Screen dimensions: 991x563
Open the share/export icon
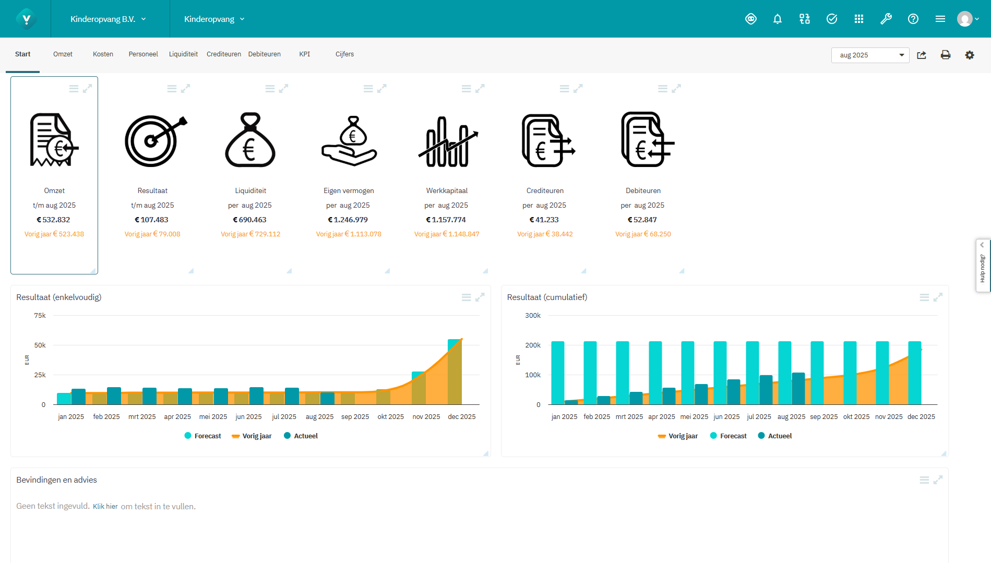922,55
